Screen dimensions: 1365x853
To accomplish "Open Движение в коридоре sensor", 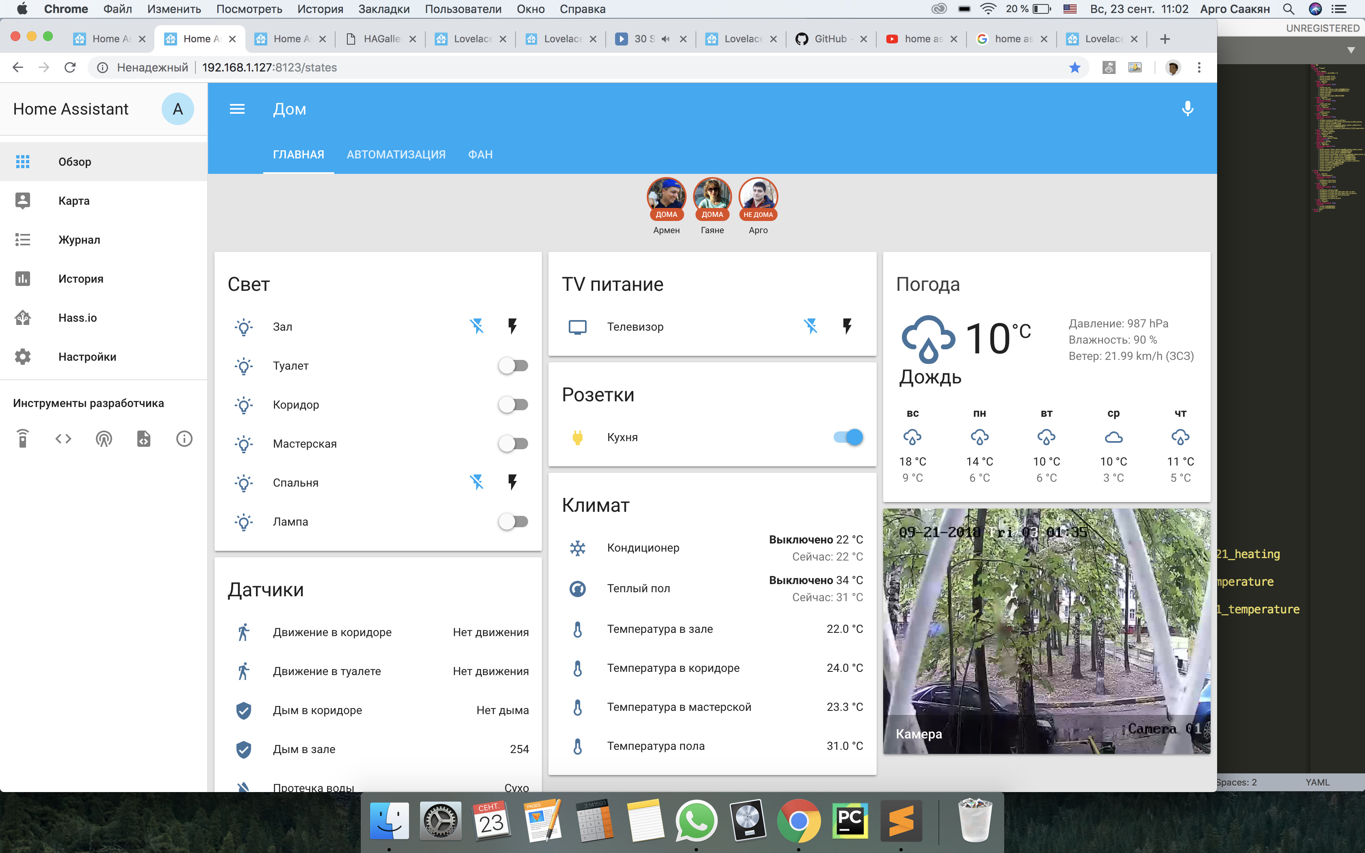I will 378,632.
